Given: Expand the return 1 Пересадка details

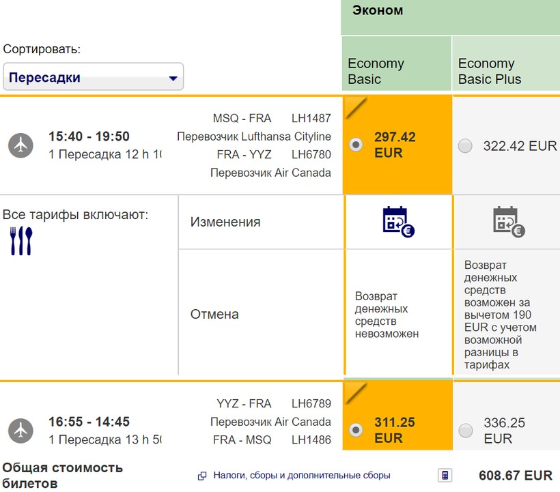Looking at the screenshot, I should tap(104, 439).
